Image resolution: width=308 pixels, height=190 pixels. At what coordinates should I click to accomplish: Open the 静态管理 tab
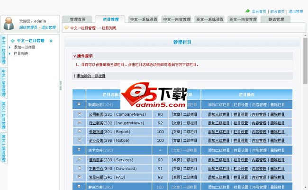click(276, 19)
